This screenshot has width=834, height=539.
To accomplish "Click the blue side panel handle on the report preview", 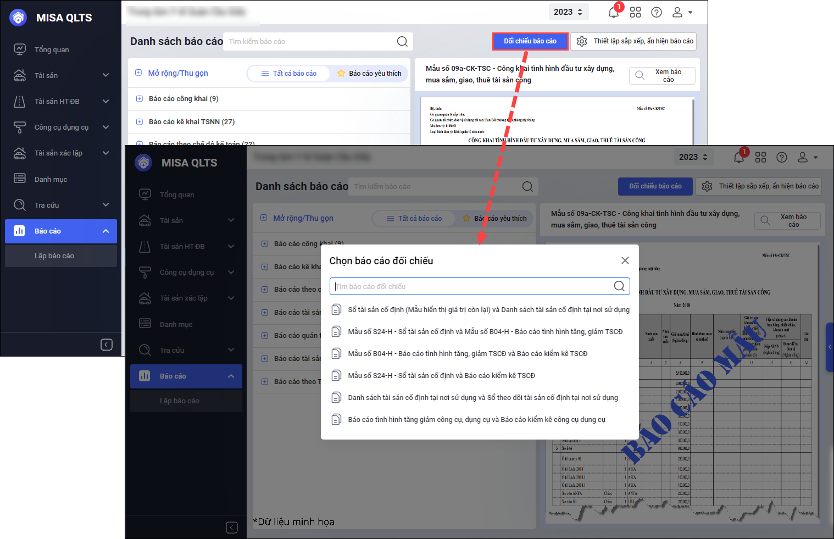I will [x=830, y=347].
